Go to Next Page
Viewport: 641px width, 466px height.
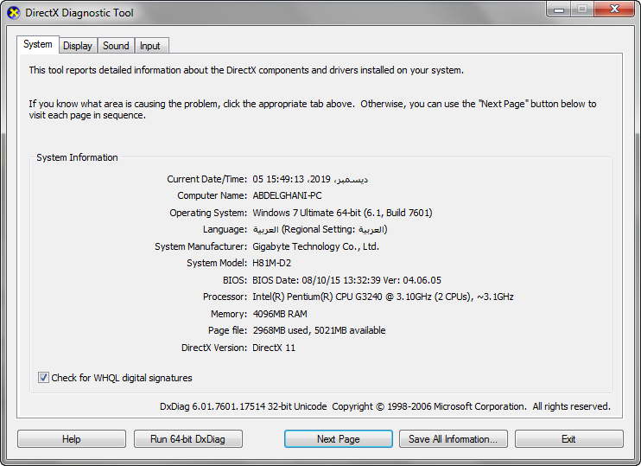[x=339, y=439]
